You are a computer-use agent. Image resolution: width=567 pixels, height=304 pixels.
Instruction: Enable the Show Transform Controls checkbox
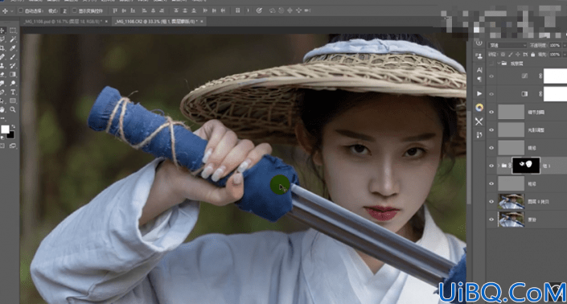click(75, 10)
